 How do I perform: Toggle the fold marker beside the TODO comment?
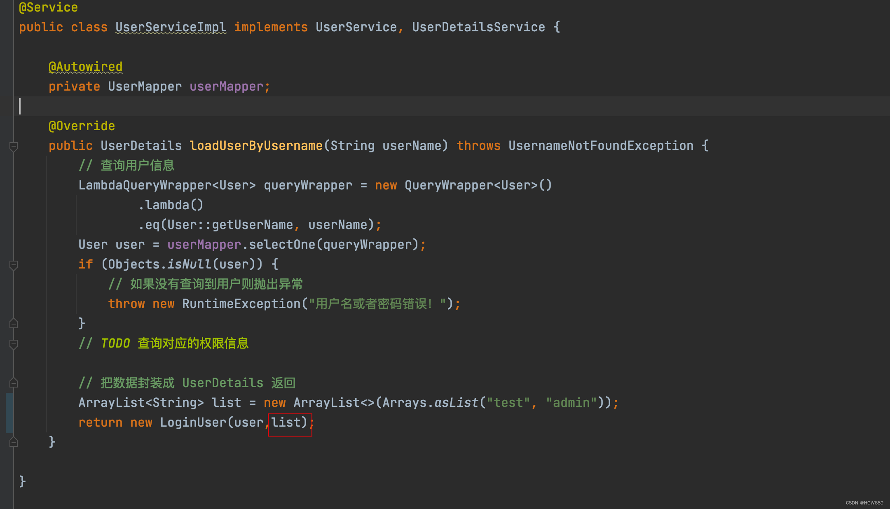[14, 344]
